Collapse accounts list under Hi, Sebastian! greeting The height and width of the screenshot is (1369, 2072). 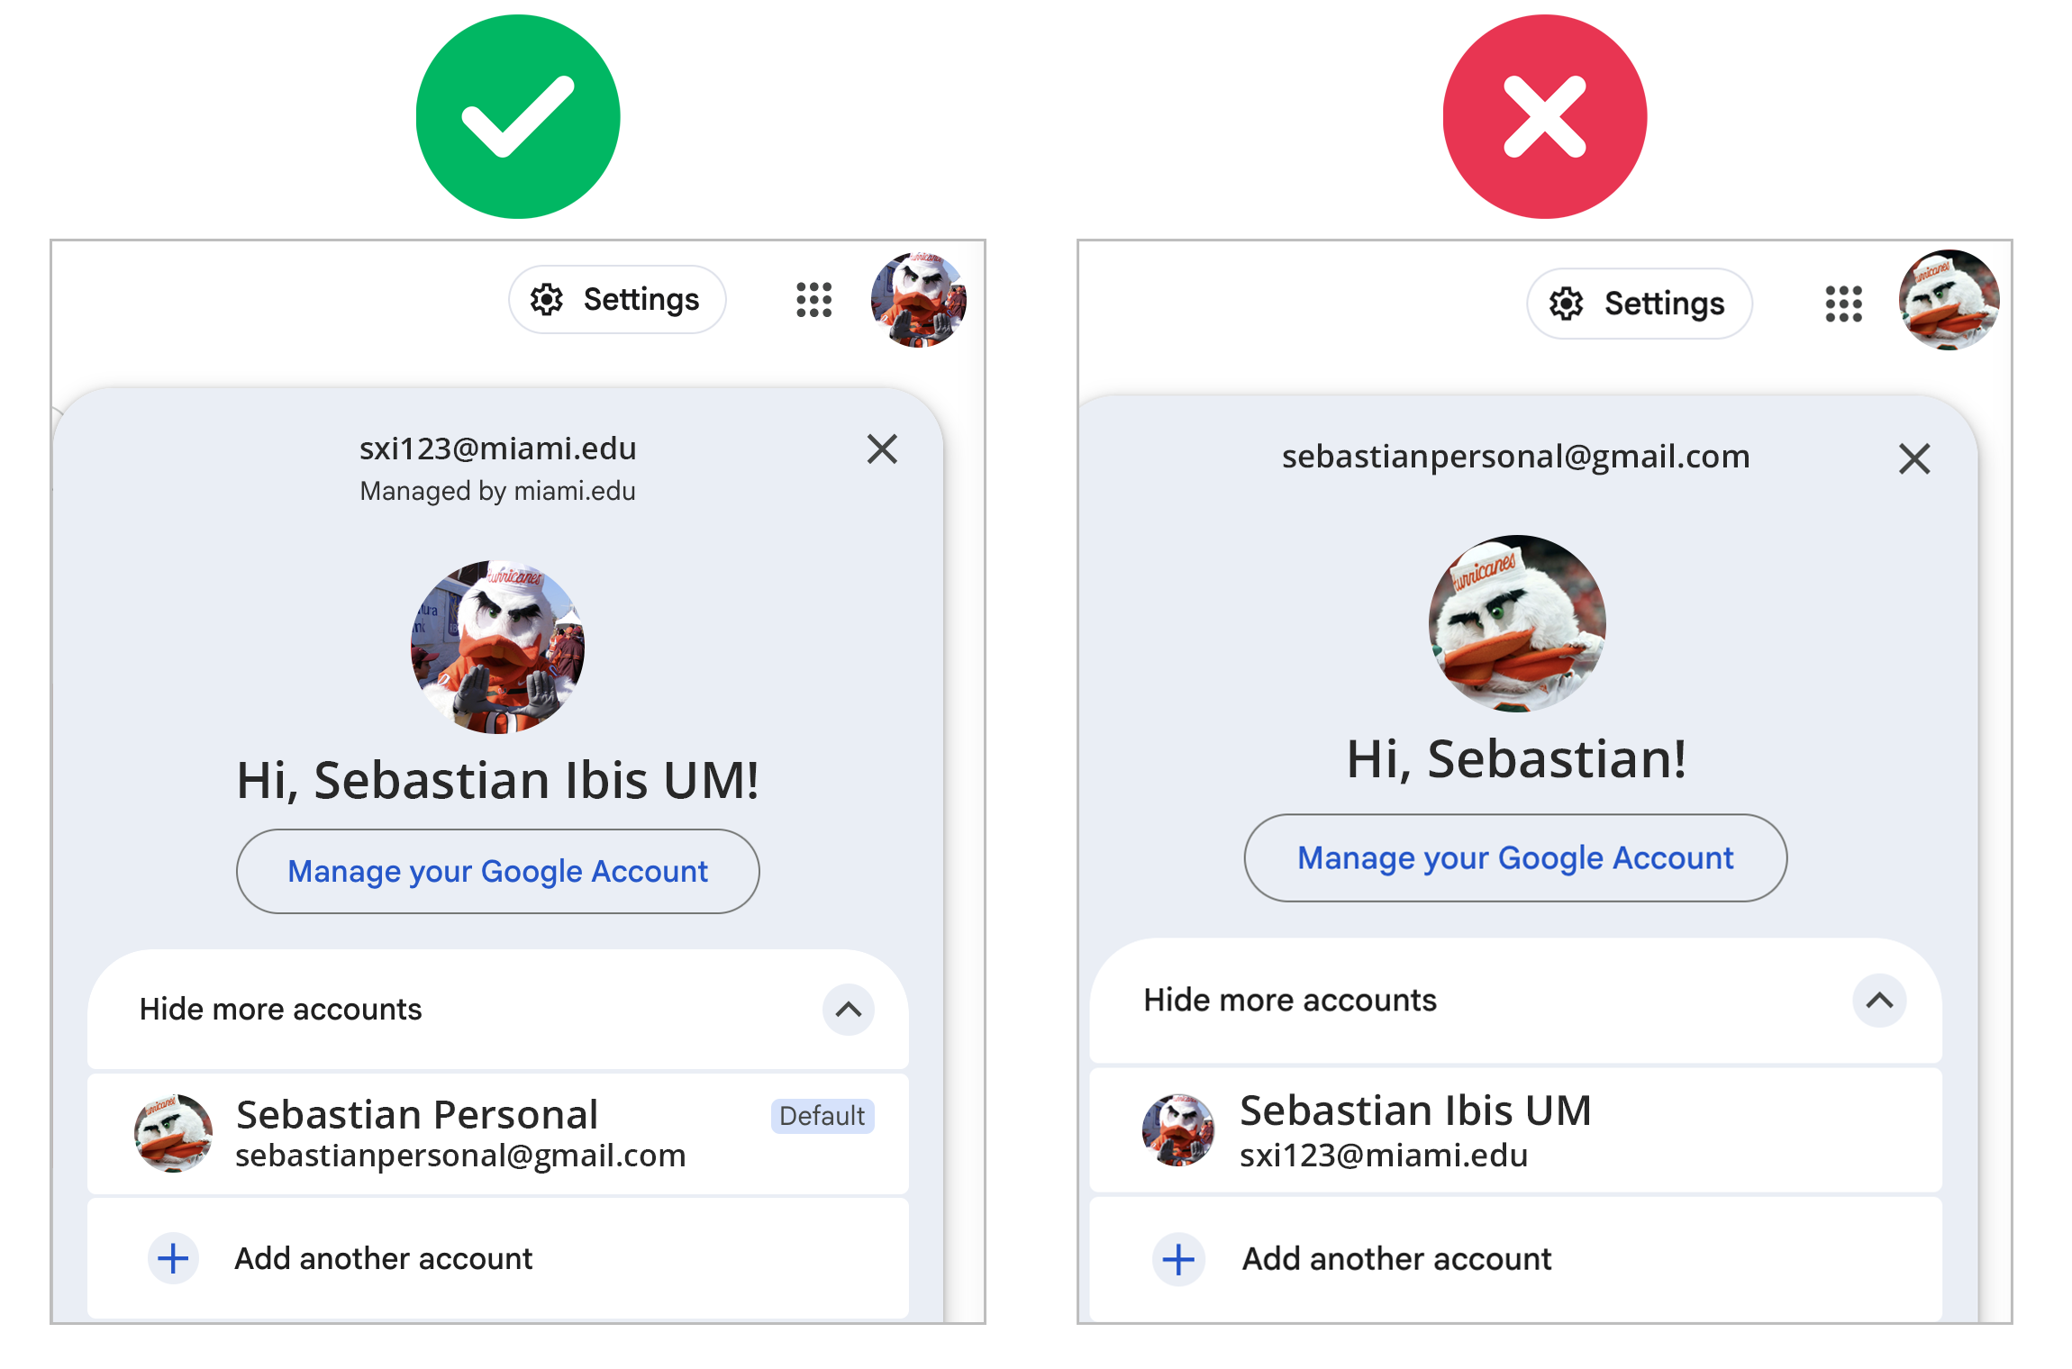(1879, 1001)
